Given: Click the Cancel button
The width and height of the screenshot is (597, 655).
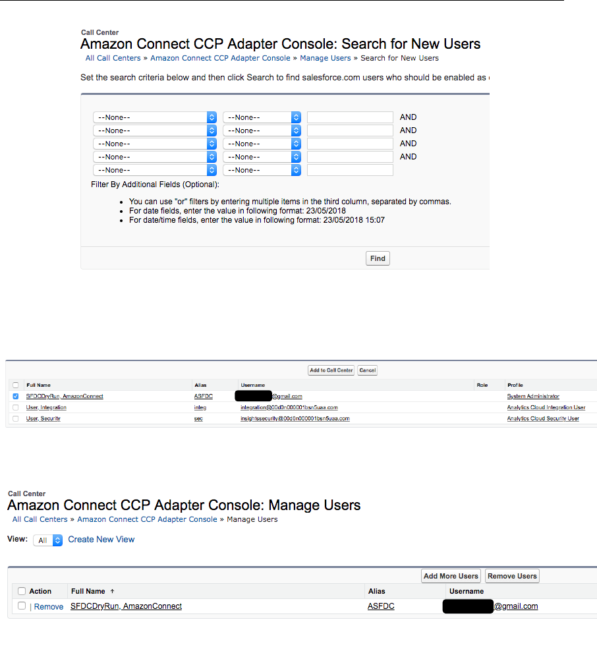Looking at the screenshot, I should tap(368, 370).
